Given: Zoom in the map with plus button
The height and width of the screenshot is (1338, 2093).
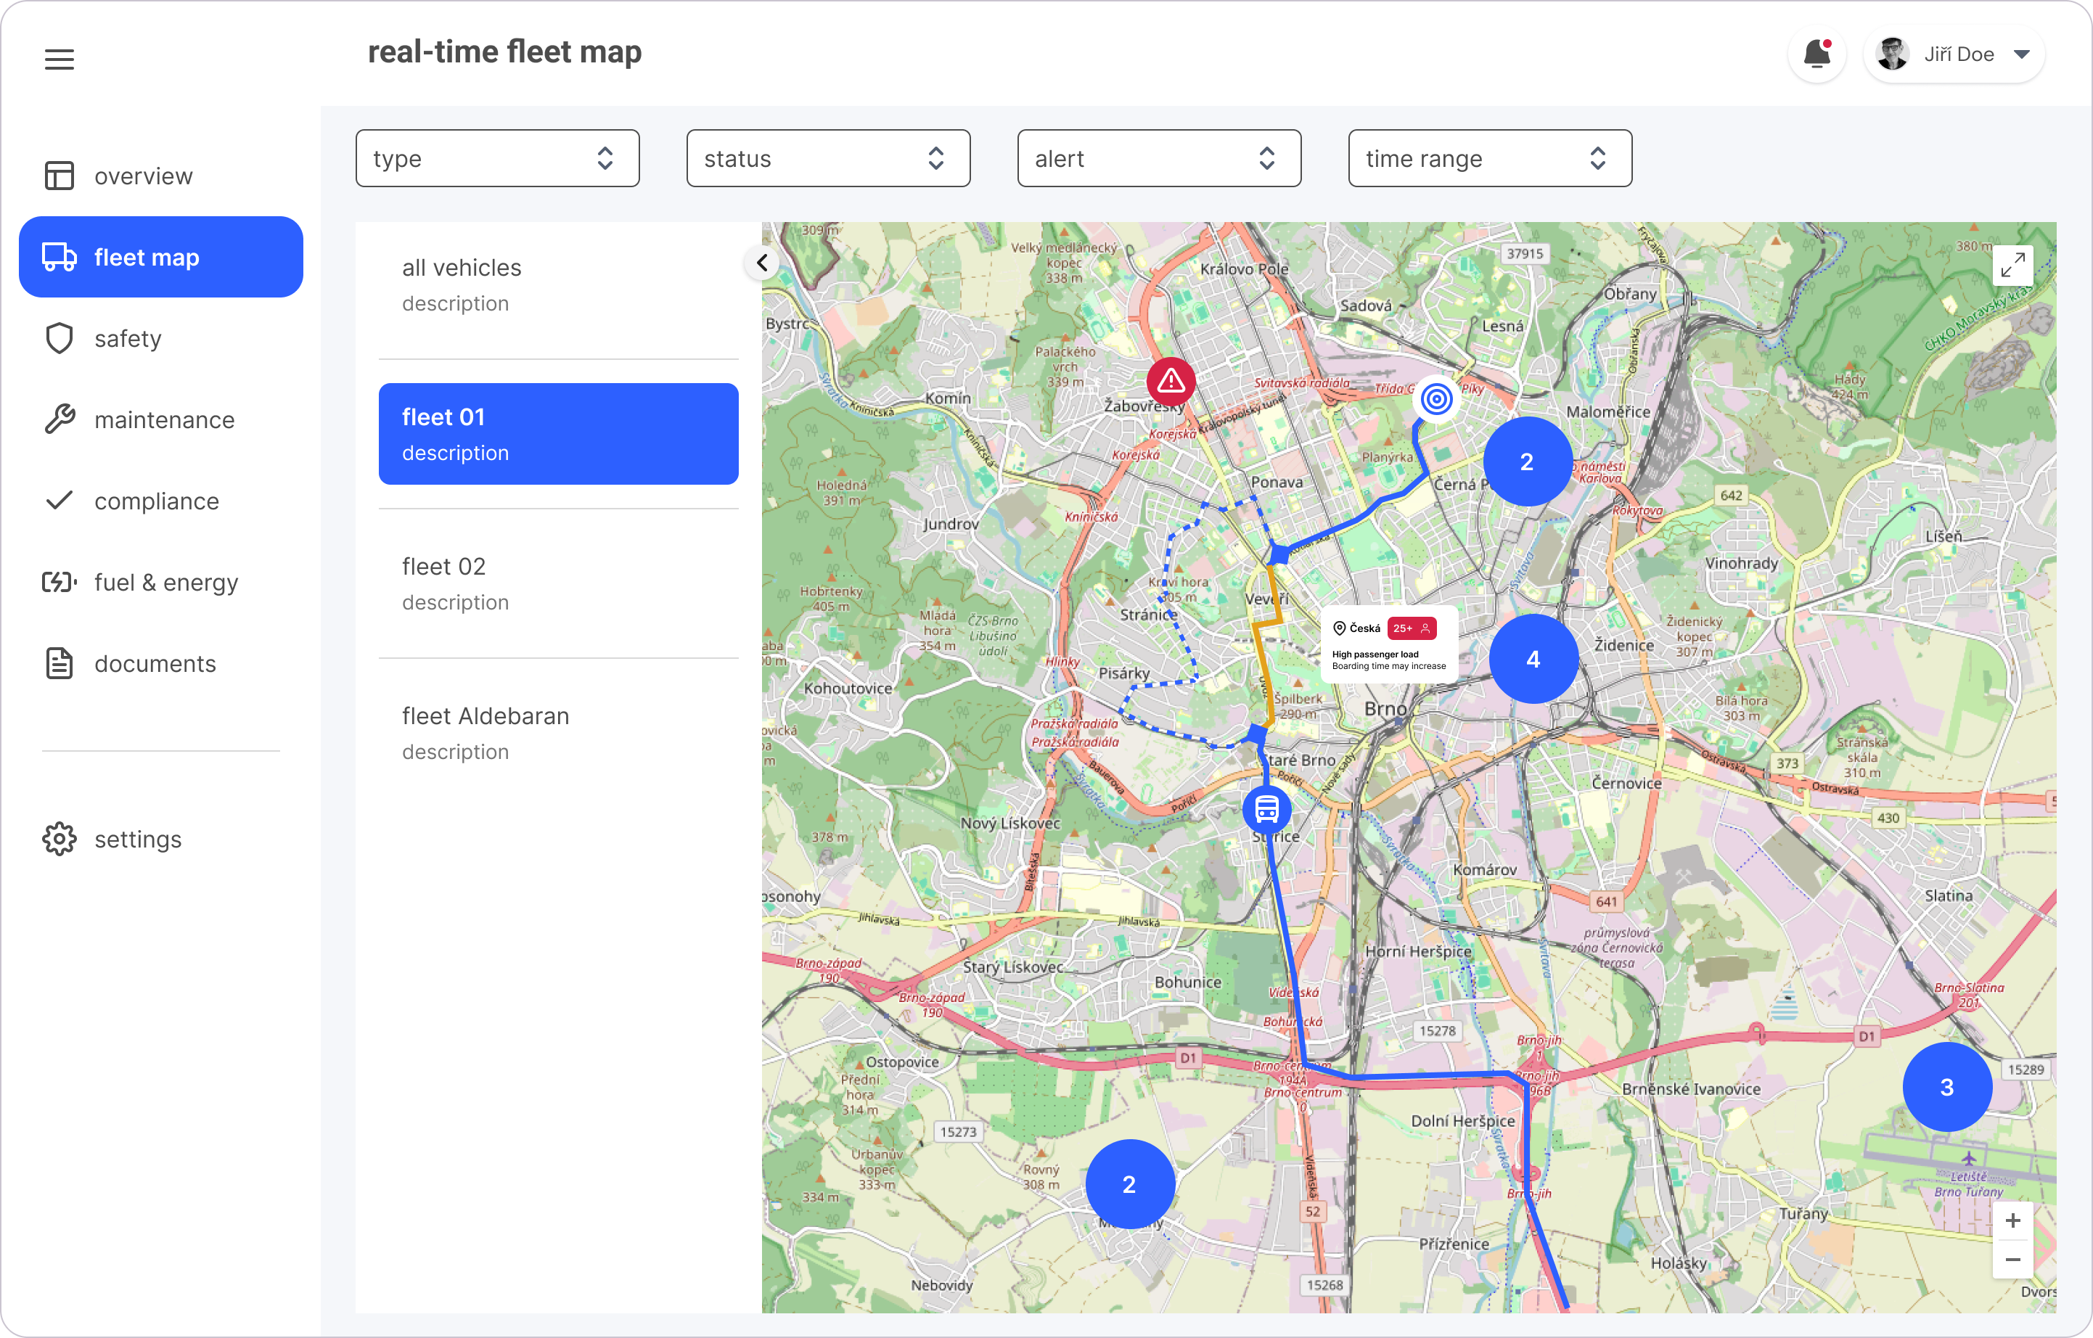Looking at the screenshot, I should [2012, 1220].
